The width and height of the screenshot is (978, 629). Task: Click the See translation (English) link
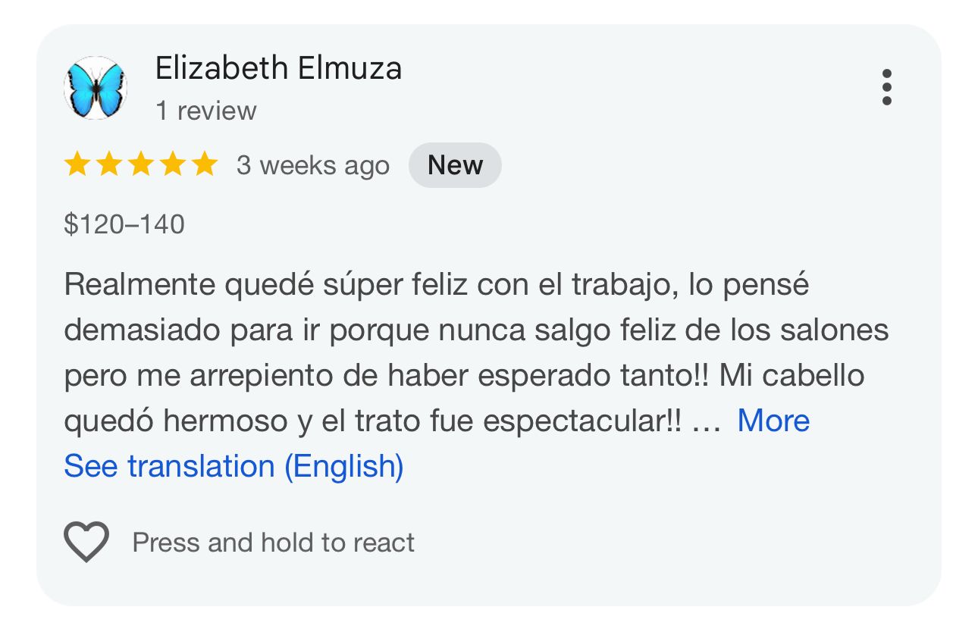pyautogui.click(x=234, y=466)
